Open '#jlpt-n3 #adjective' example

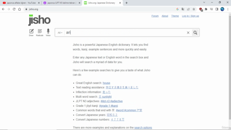(x=112, y=101)
